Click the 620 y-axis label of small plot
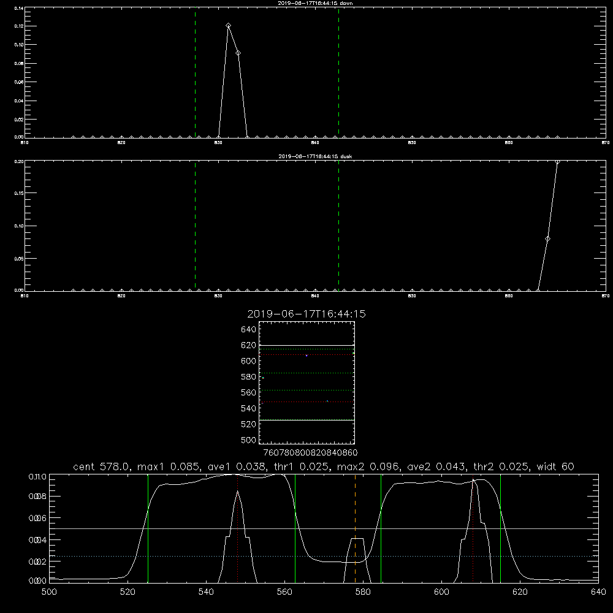 click(x=249, y=345)
